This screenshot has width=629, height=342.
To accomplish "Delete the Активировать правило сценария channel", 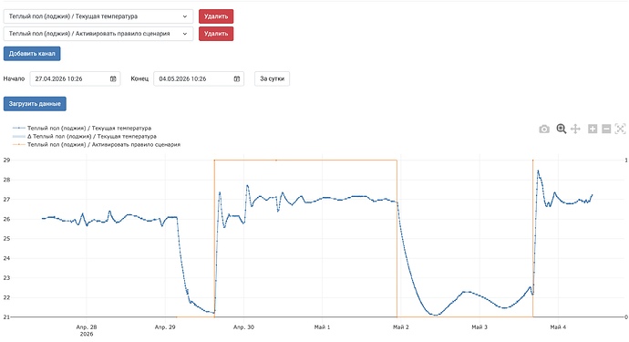I will click(x=216, y=34).
